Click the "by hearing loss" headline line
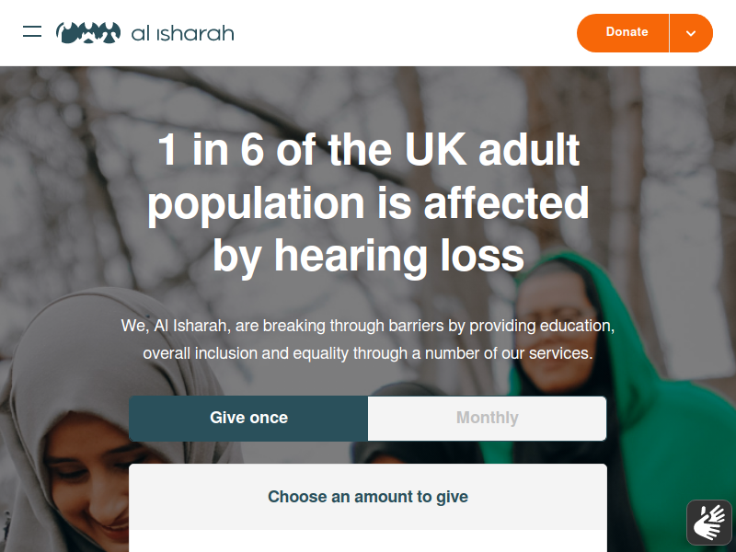This screenshot has width=736, height=552. 369,257
